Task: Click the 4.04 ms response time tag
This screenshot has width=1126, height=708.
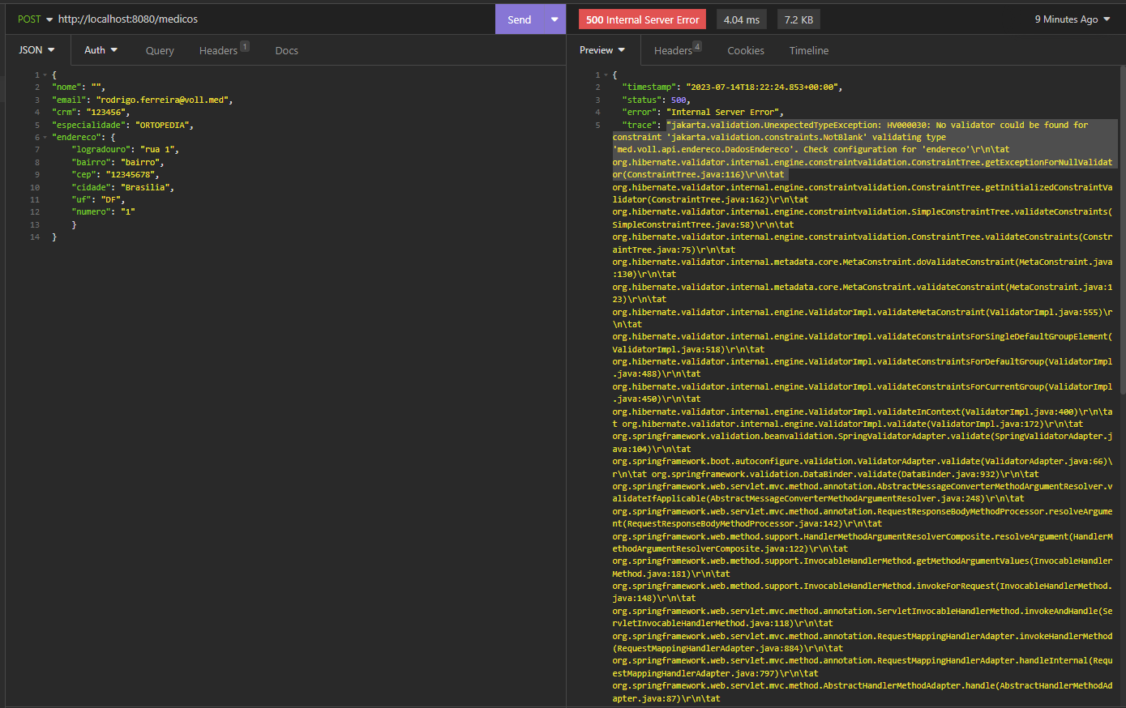Action: coord(742,19)
